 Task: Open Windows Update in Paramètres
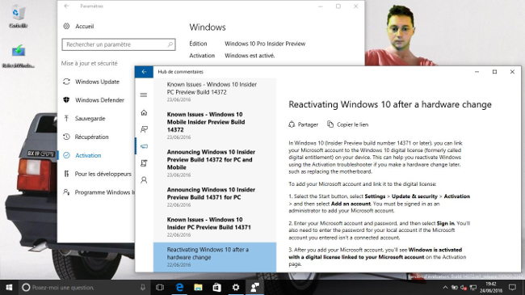click(x=96, y=82)
